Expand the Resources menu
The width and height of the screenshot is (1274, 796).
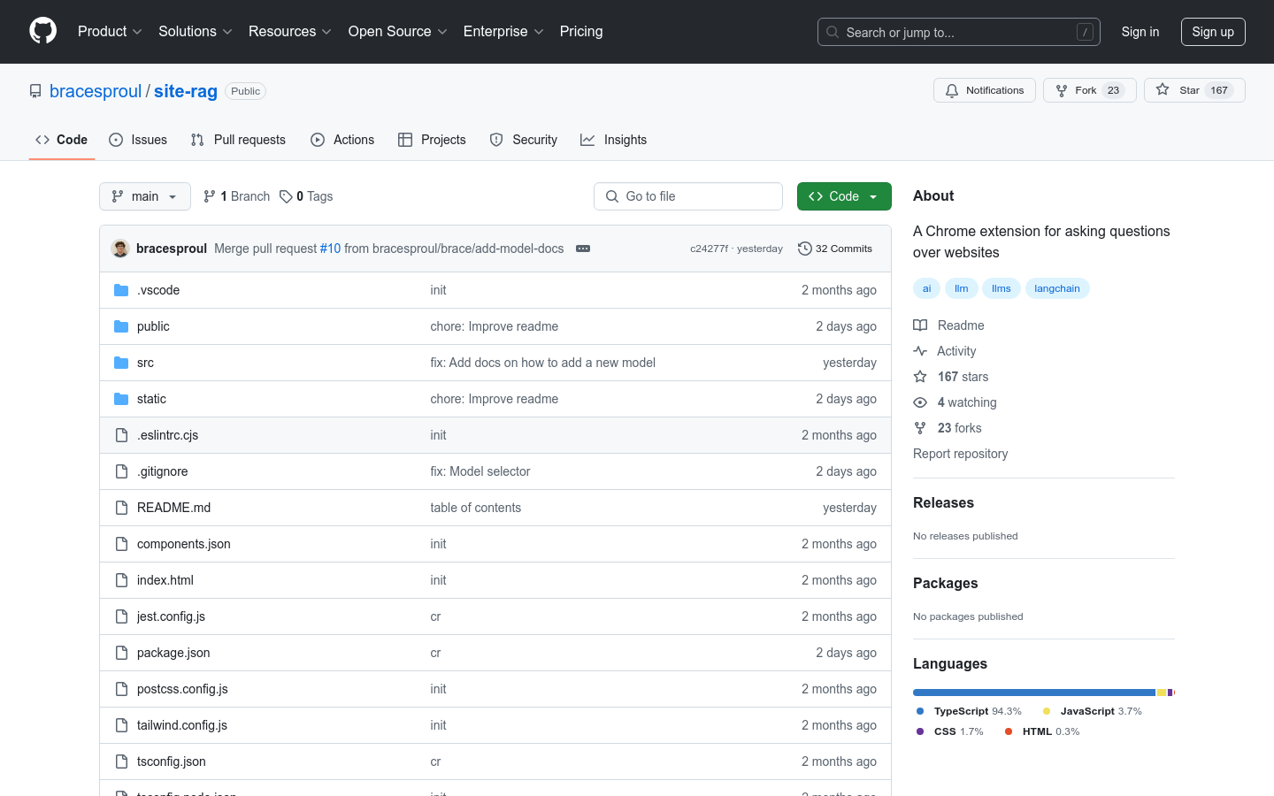[x=290, y=31]
